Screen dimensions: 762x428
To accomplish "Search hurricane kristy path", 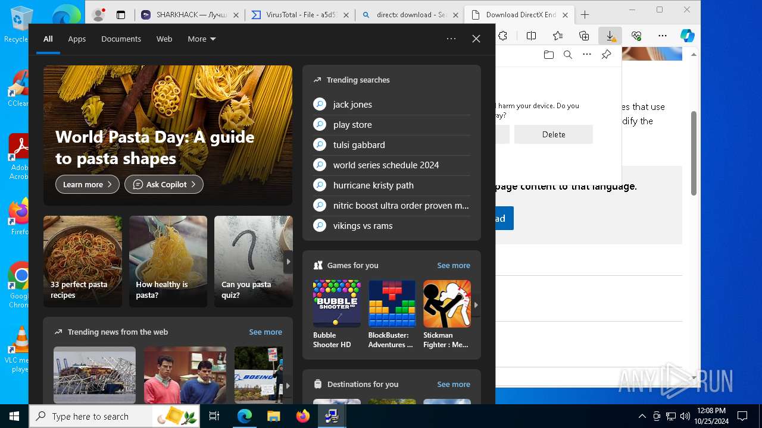I will click(392, 185).
